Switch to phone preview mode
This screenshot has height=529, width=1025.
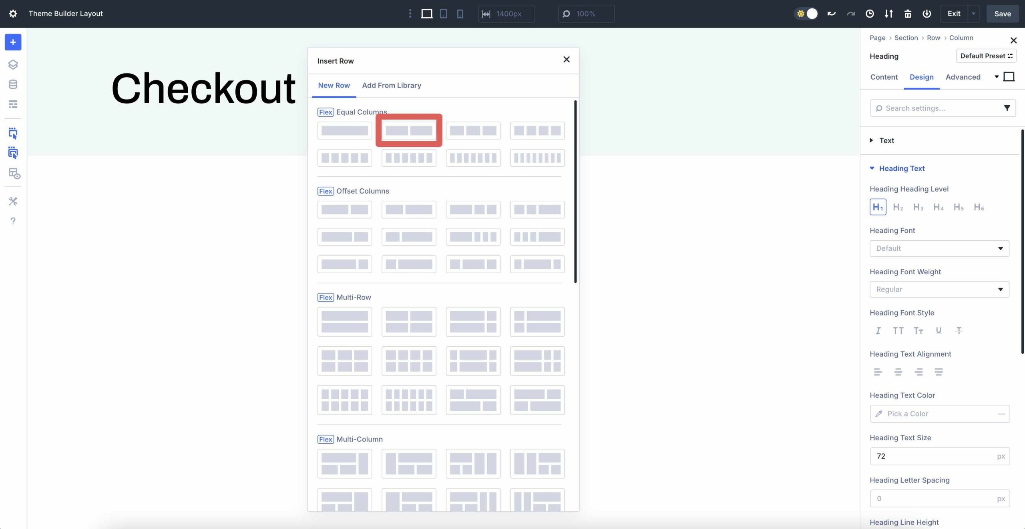tap(460, 13)
